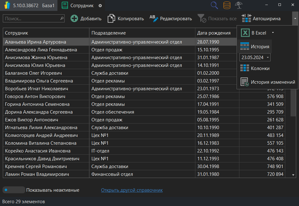Open История изменений menu entry
This screenshot has width=299, height=206.
(268, 82)
